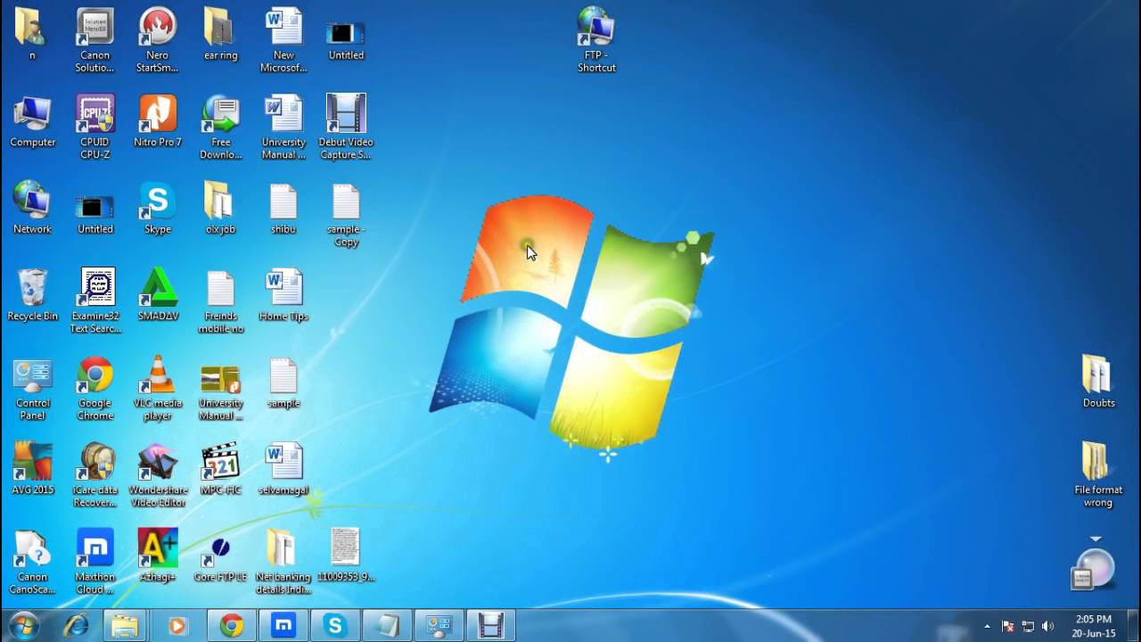The width and height of the screenshot is (1141, 642).
Task: Launch the Free Download Manager shortcut
Action: coord(220,128)
